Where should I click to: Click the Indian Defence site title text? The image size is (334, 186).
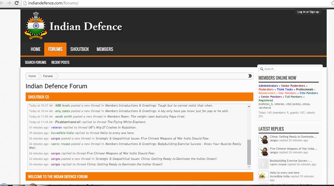coord(86,26)
